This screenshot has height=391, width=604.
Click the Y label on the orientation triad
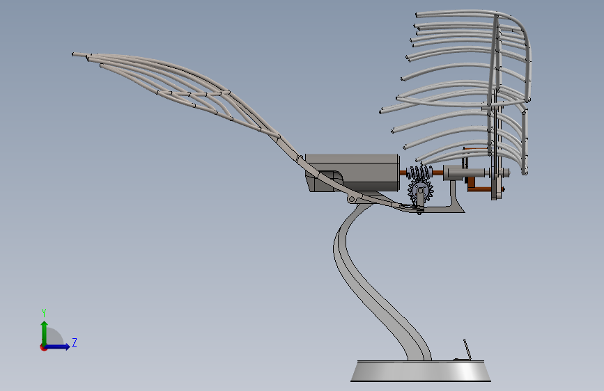coord(44,312)
